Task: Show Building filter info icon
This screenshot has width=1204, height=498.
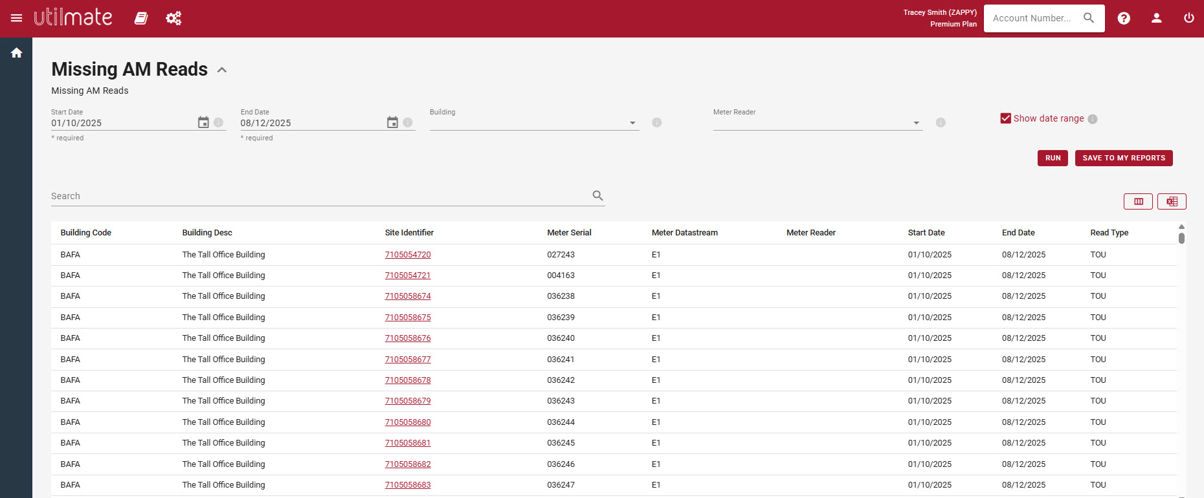Action: pyautogui.click(x=657, y=122)
